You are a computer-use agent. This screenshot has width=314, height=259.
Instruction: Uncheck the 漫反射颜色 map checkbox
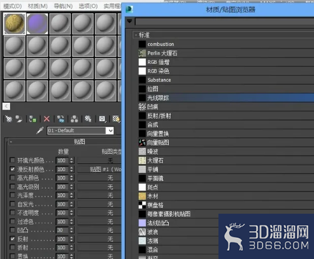point(12,169)
